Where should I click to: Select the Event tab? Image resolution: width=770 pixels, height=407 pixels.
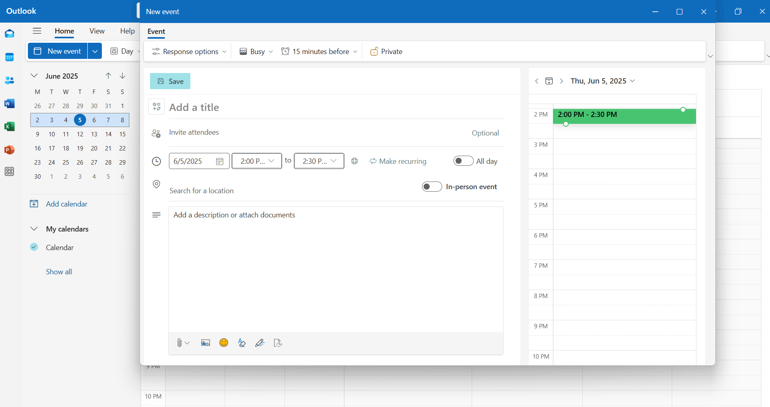click(156, 31)
